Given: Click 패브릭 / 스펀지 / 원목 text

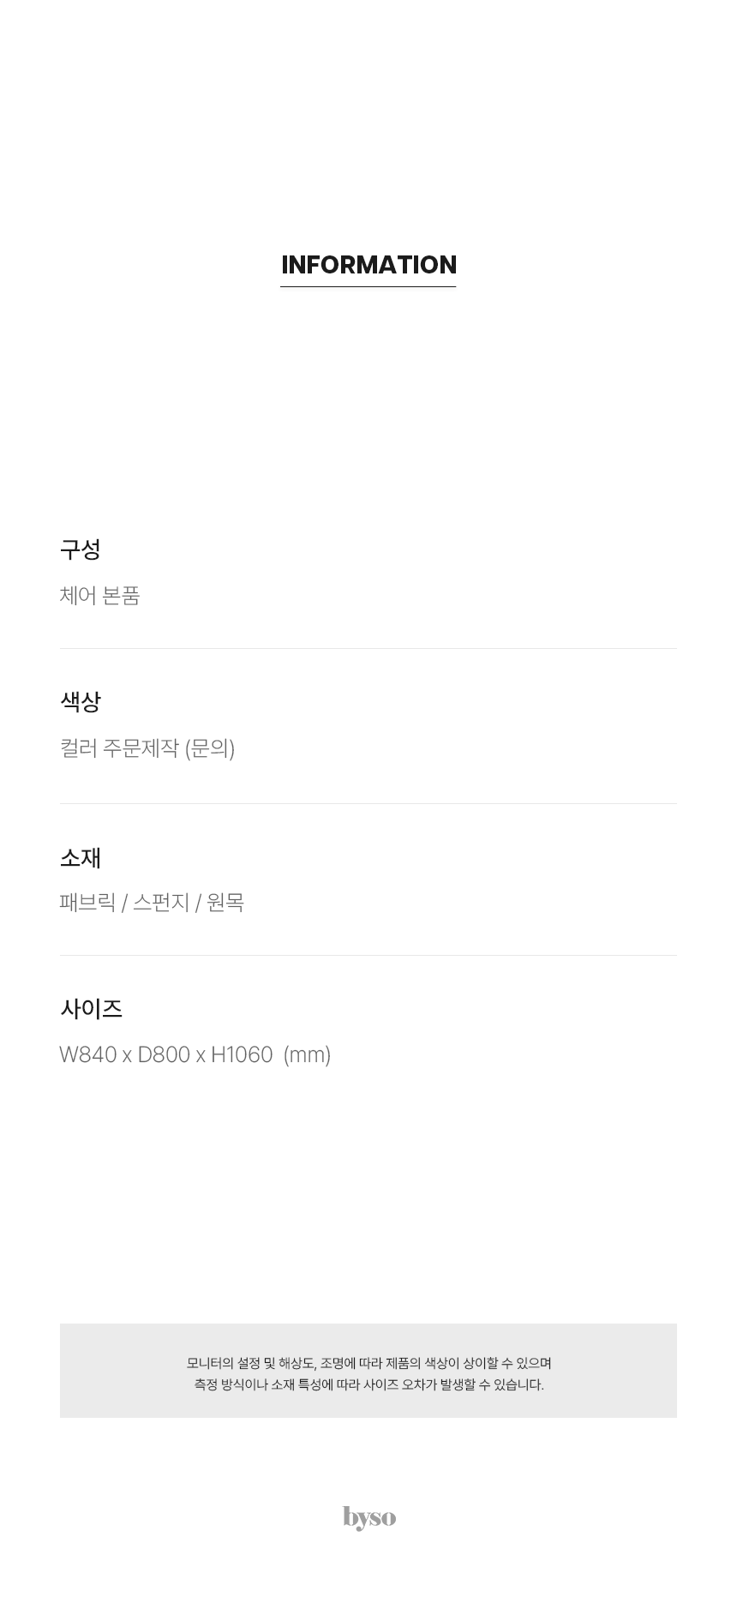Looking at the screenshot, I should [152, 903].
